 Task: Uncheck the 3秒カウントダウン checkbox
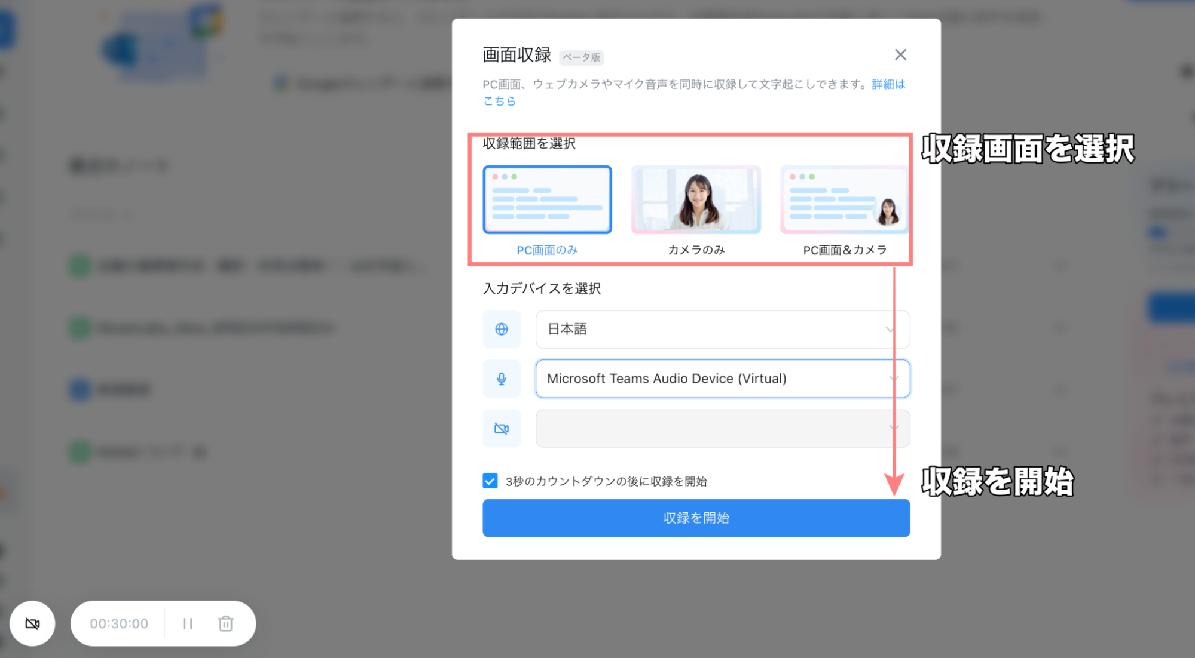tap(490, 481)
